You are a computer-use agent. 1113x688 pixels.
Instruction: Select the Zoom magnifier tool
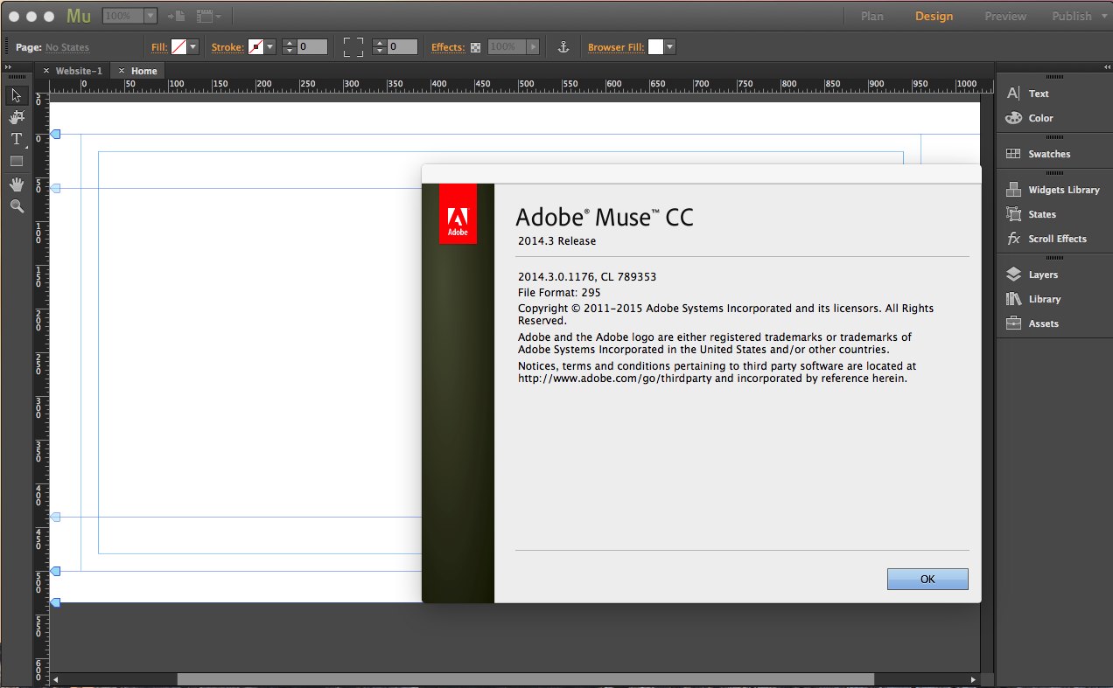click(16, 206)
